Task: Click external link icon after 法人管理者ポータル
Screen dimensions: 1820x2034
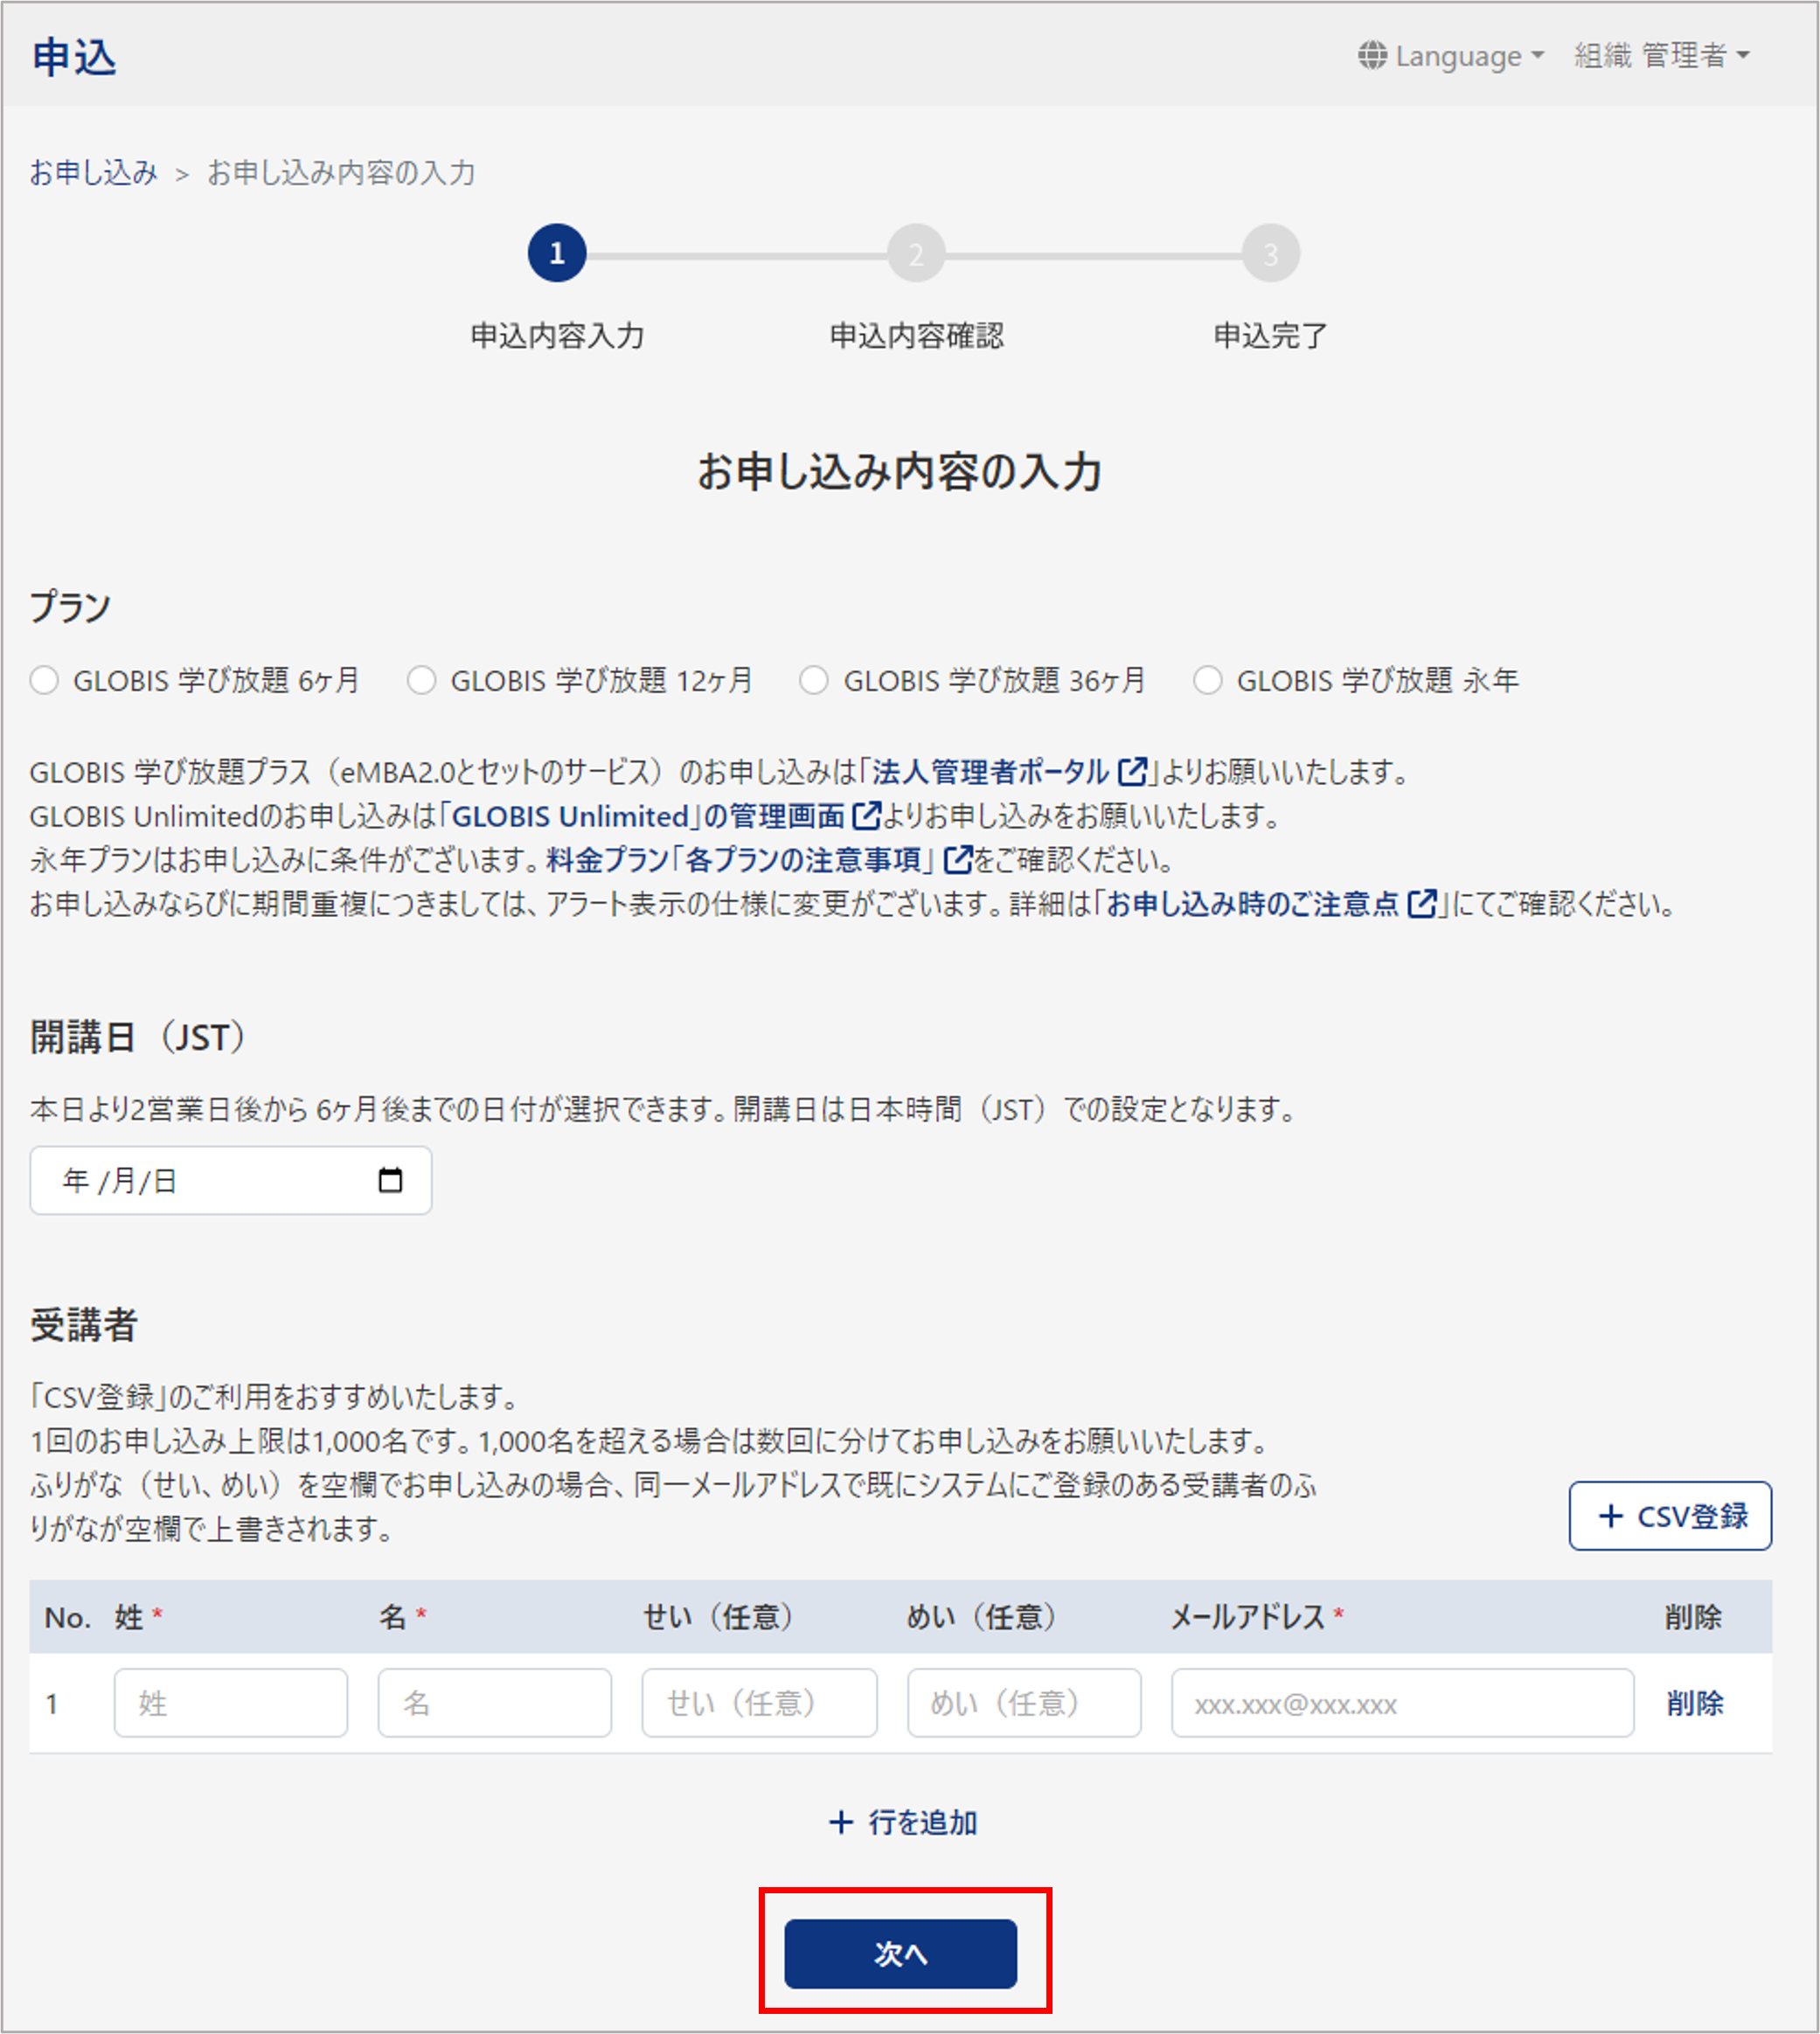Action: point(1132,771)
